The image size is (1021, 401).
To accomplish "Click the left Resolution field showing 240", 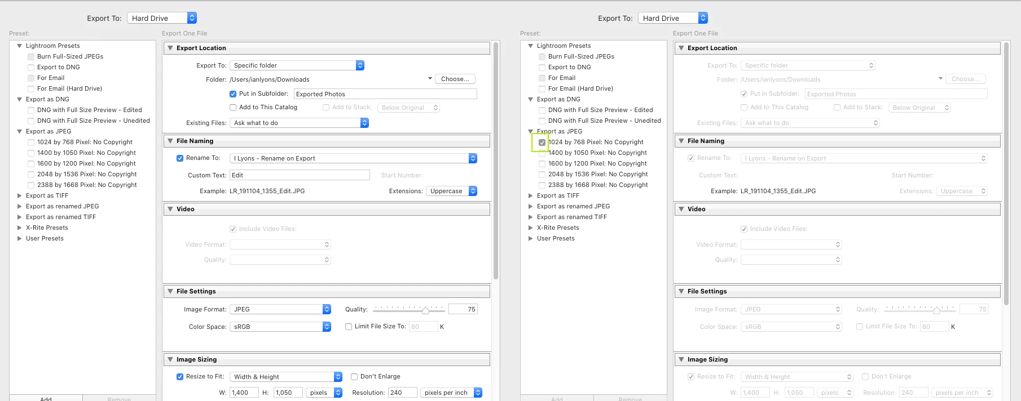I will click(x=402, y=393).
